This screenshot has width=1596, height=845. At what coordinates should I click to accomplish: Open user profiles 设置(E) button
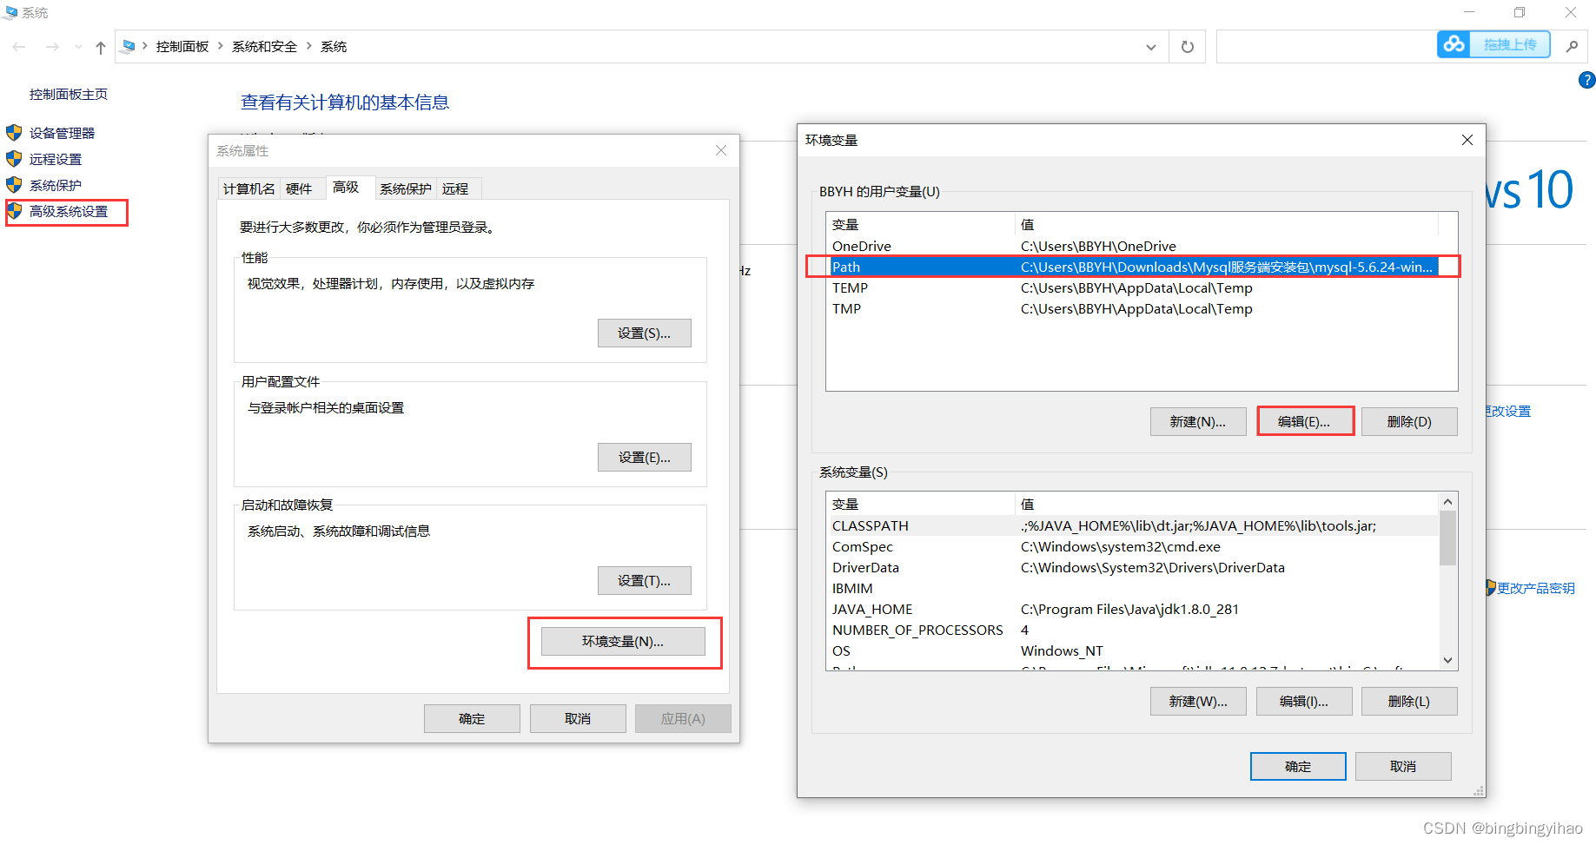[x=645, y=458]
